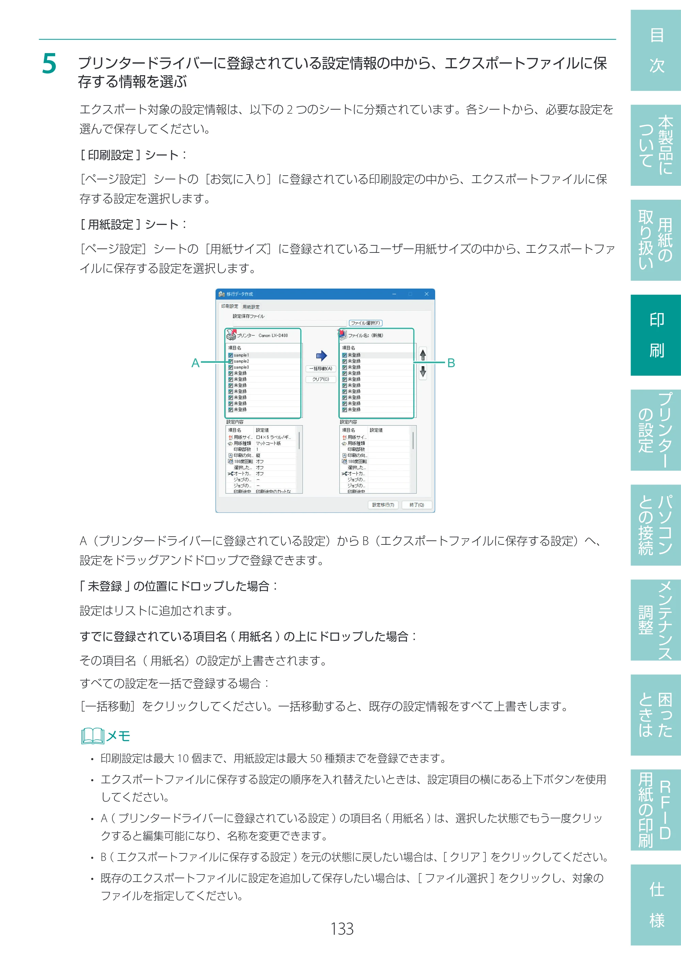Viewport: 681px width, 963px height.
Task: Open the 目次 side tab
Action: click(656, 50)
